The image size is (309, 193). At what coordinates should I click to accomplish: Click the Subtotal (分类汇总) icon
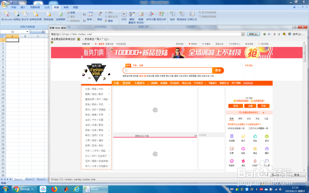point(192,14)
